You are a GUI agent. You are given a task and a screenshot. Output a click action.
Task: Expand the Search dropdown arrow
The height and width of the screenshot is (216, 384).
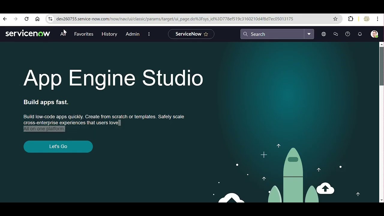[309, 34]
